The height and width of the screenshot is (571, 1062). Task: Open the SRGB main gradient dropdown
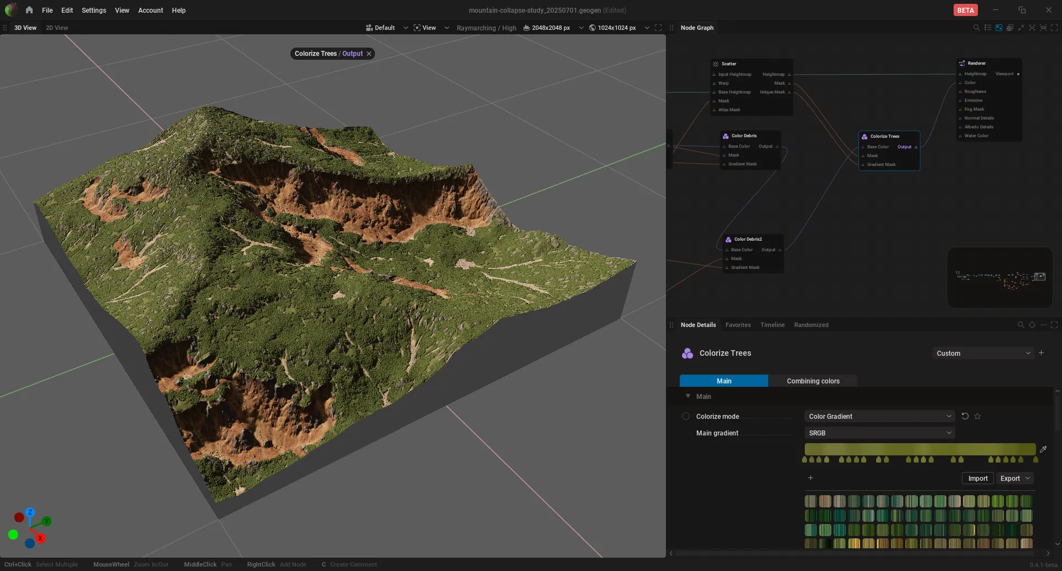(x=880, y=433)
